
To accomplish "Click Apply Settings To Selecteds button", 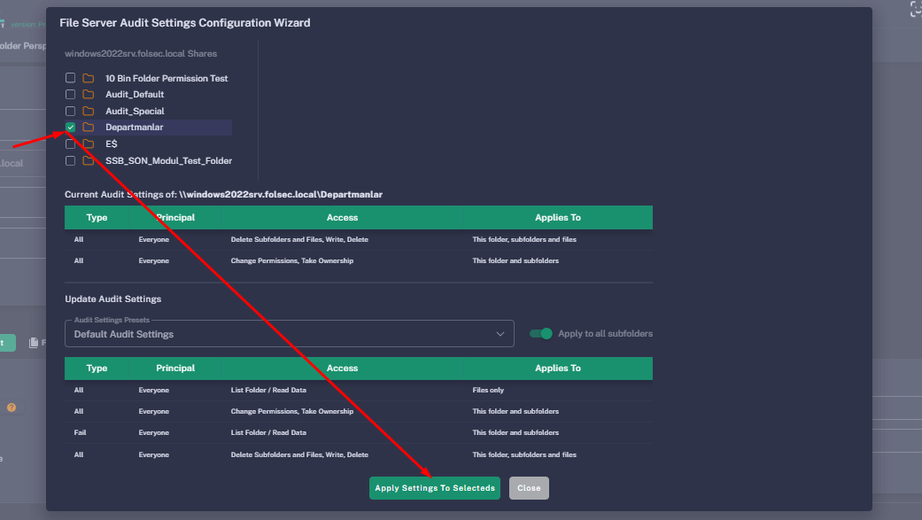I will 435,488.
